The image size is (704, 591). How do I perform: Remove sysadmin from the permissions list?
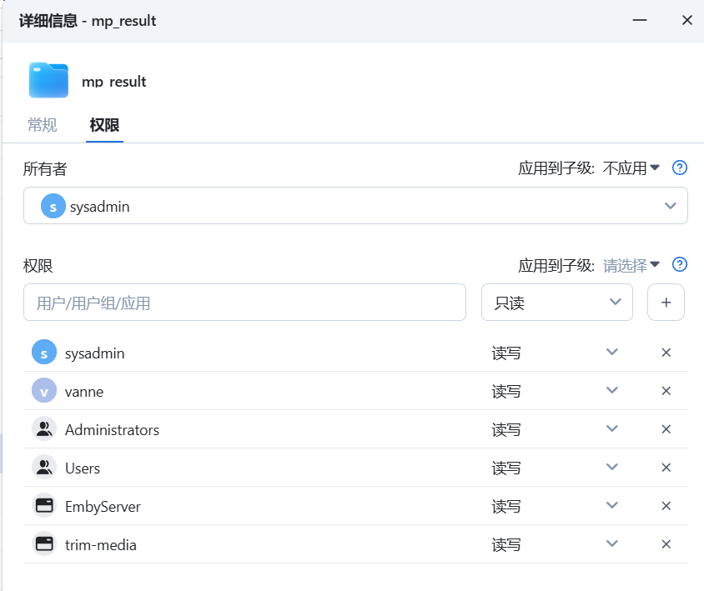666,353
